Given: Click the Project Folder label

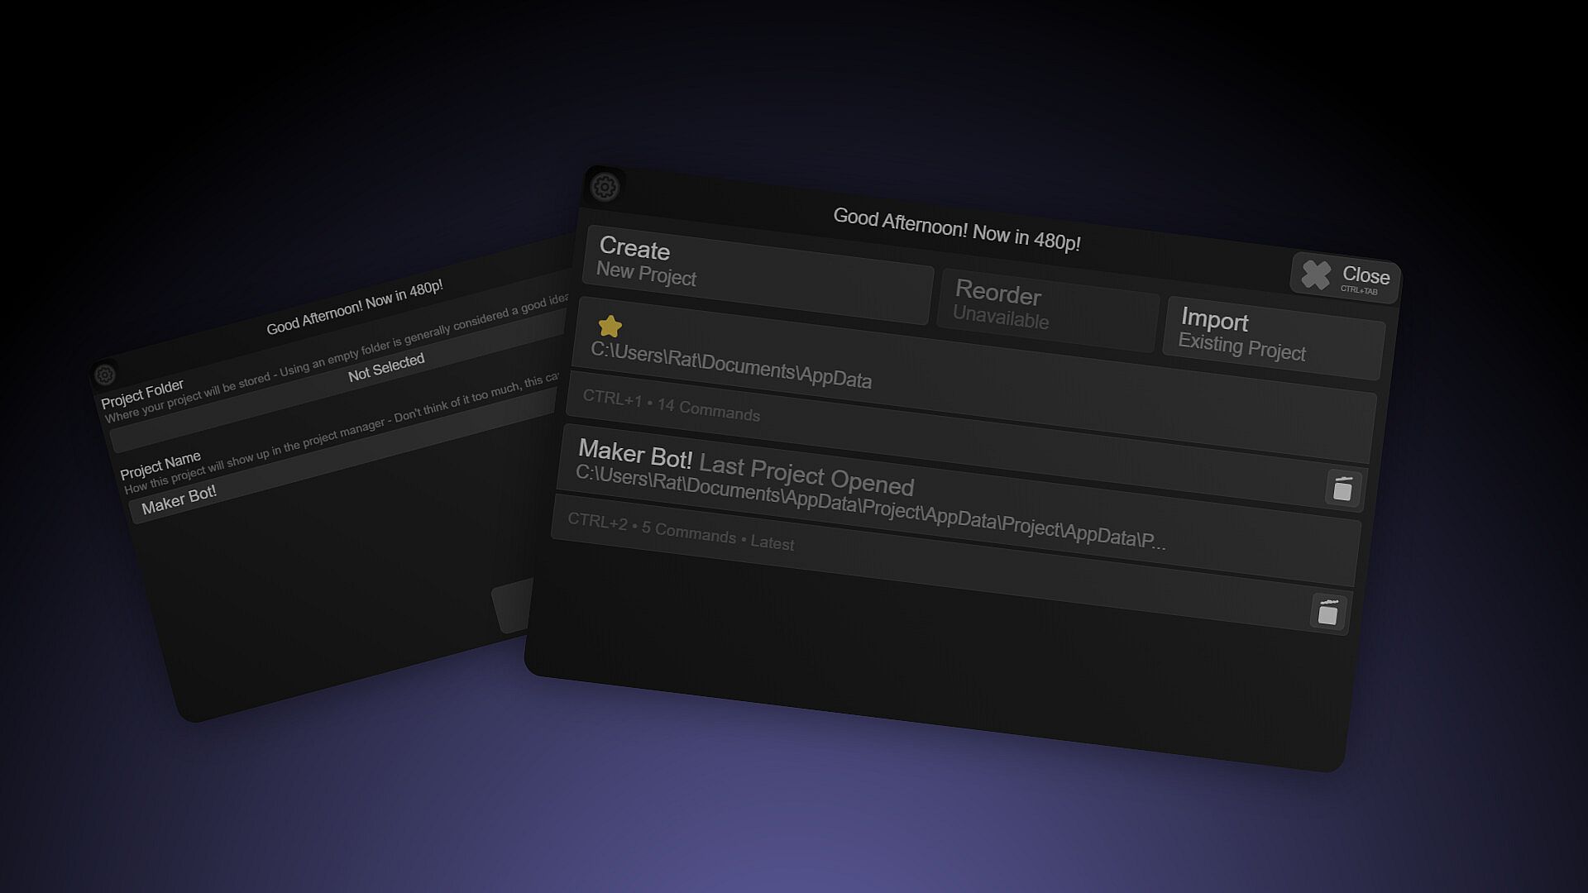Looking at the screenshot, I should (x=142, y=394).
